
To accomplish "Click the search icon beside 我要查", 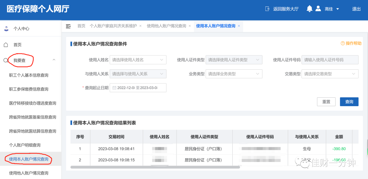I will [6, 61].
